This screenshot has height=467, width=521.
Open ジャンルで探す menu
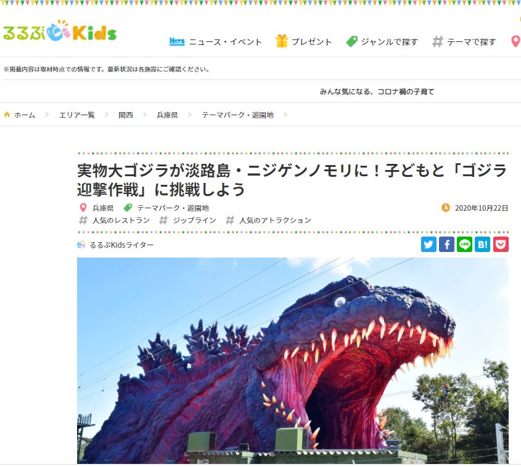[x=382, y=42]
